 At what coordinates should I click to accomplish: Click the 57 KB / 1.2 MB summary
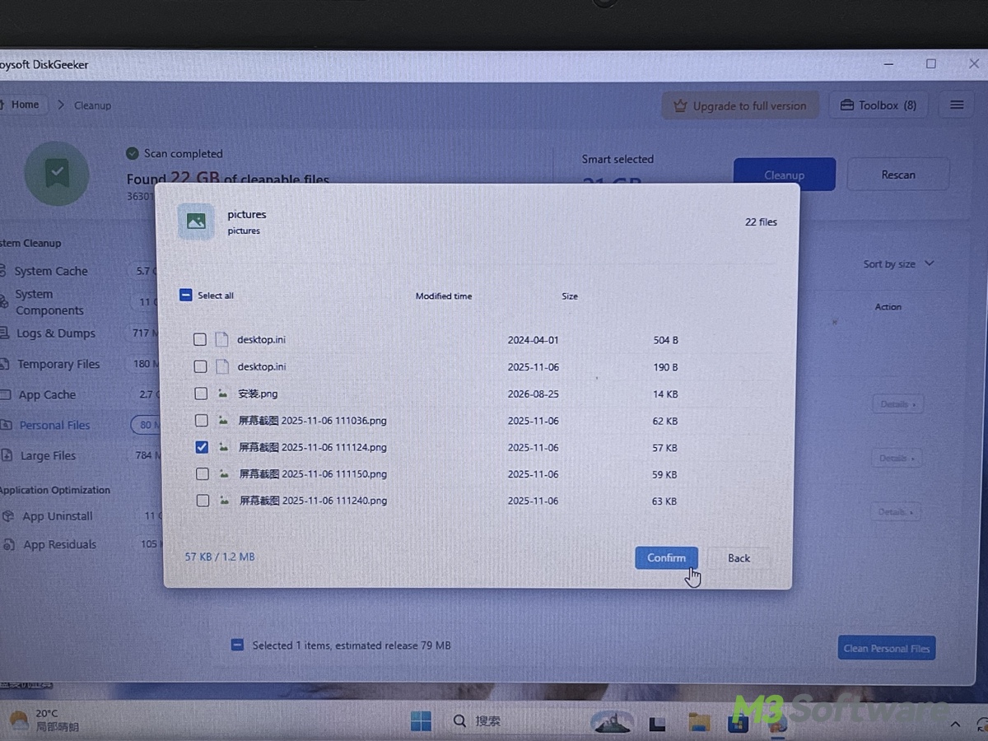220,557
